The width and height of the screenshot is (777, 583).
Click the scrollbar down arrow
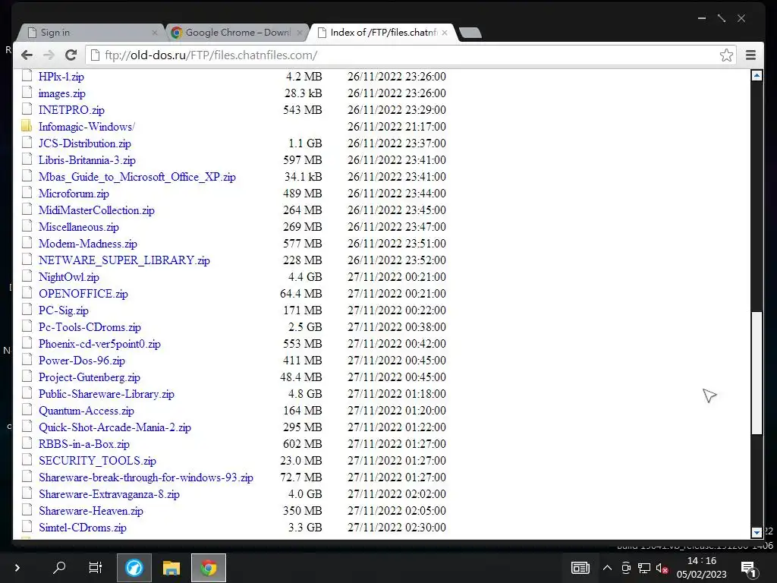[x=757, y=532]
